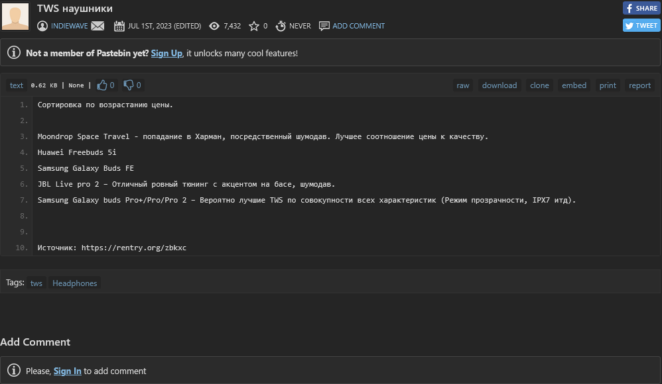
Task: Click the user avatar thumbnail
Action: pos(16,17)
